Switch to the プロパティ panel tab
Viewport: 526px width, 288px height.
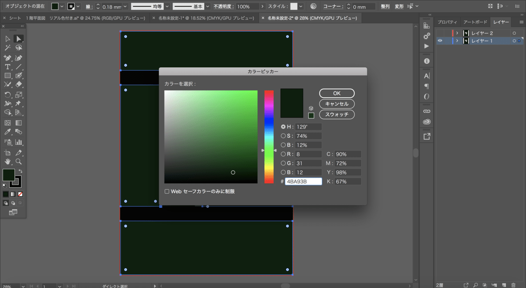pos(447,22)
